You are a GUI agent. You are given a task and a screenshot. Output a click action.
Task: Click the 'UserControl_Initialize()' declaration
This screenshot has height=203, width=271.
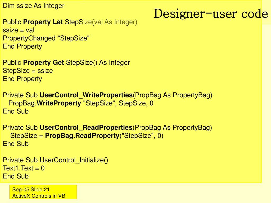click(x=74, y=160)
